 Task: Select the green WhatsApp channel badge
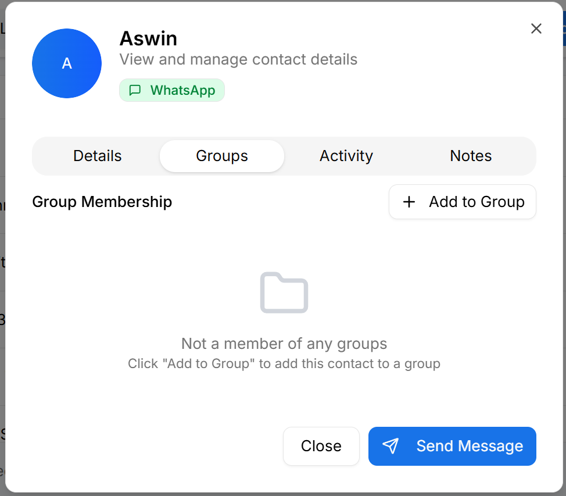[172, 90]
